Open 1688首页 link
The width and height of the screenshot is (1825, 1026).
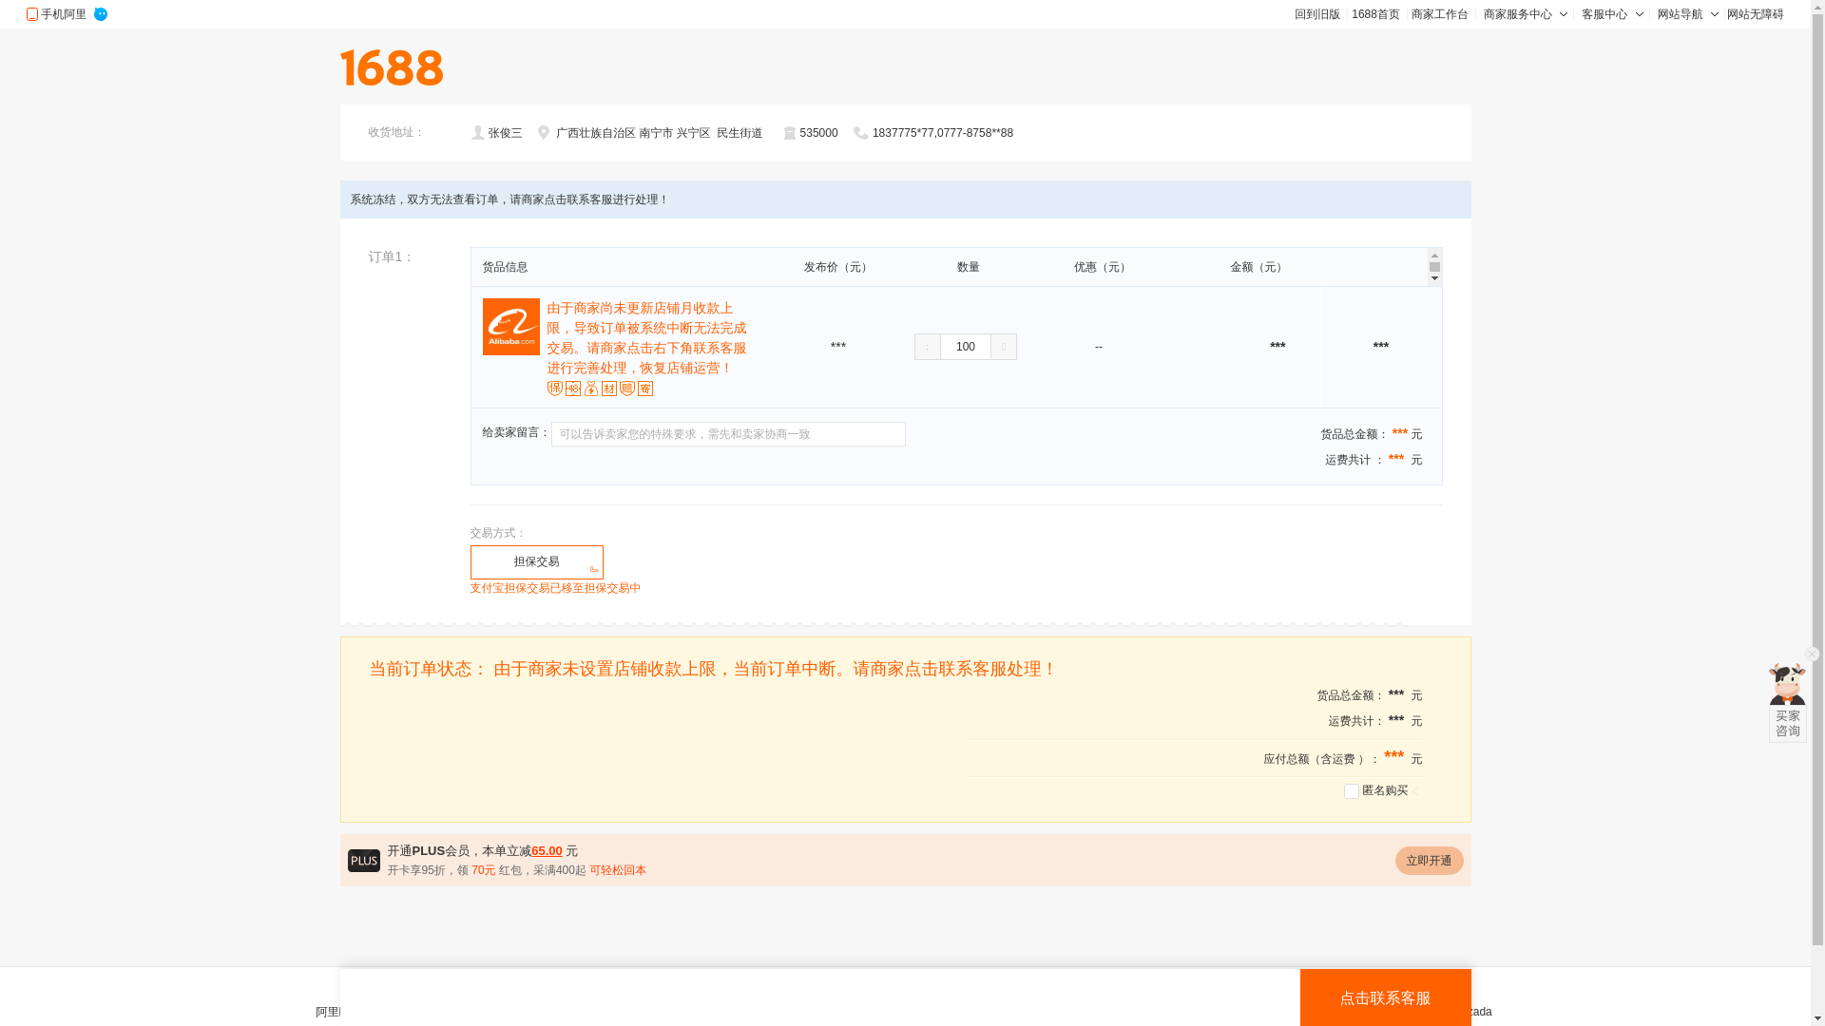tap(1375, 14)
